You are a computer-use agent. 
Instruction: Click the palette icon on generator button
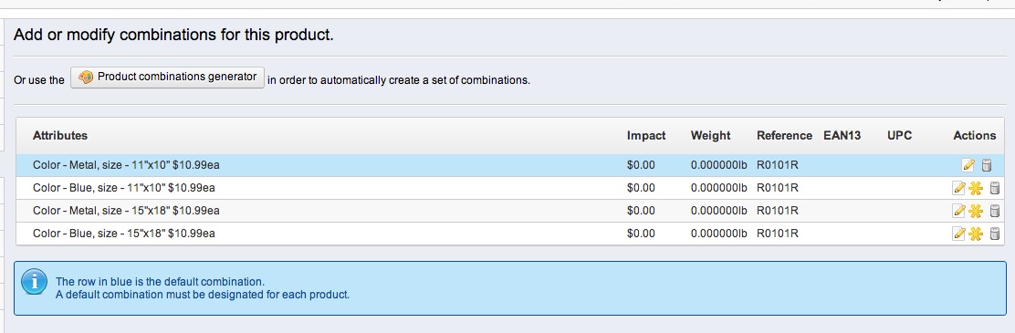coord(86,77)
